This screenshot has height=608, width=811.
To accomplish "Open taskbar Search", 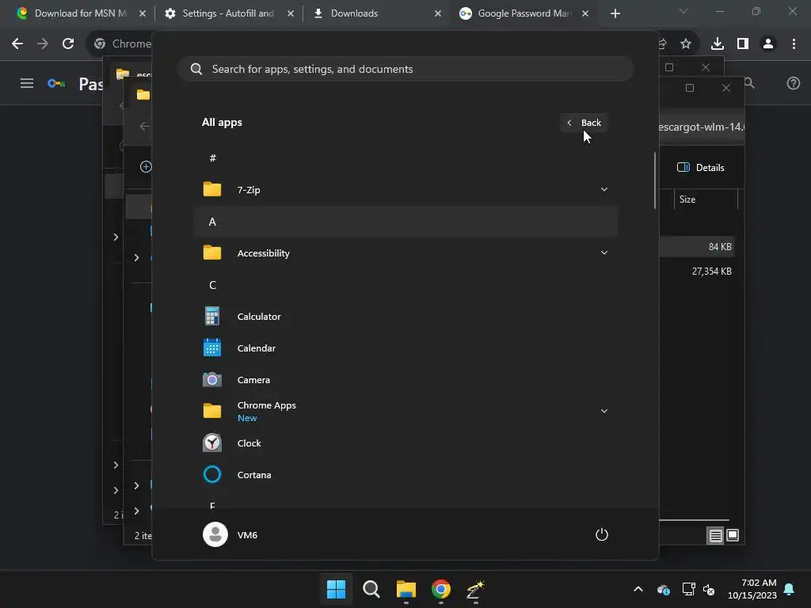I will [371, 589].
